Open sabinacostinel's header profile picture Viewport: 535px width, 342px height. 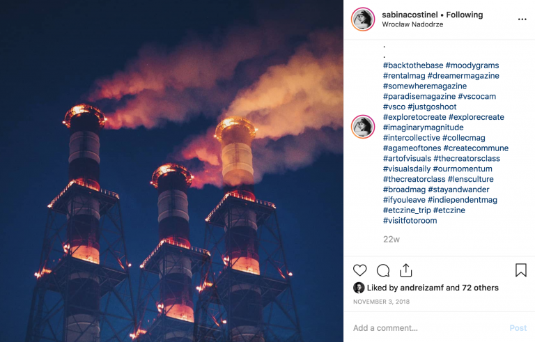click(363, 19)
